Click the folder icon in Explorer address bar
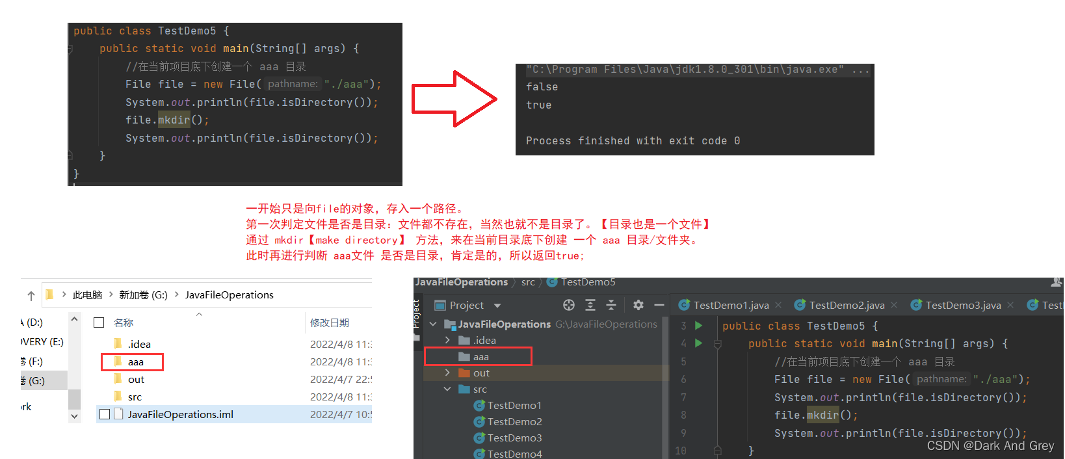 [x=49, y=295]
